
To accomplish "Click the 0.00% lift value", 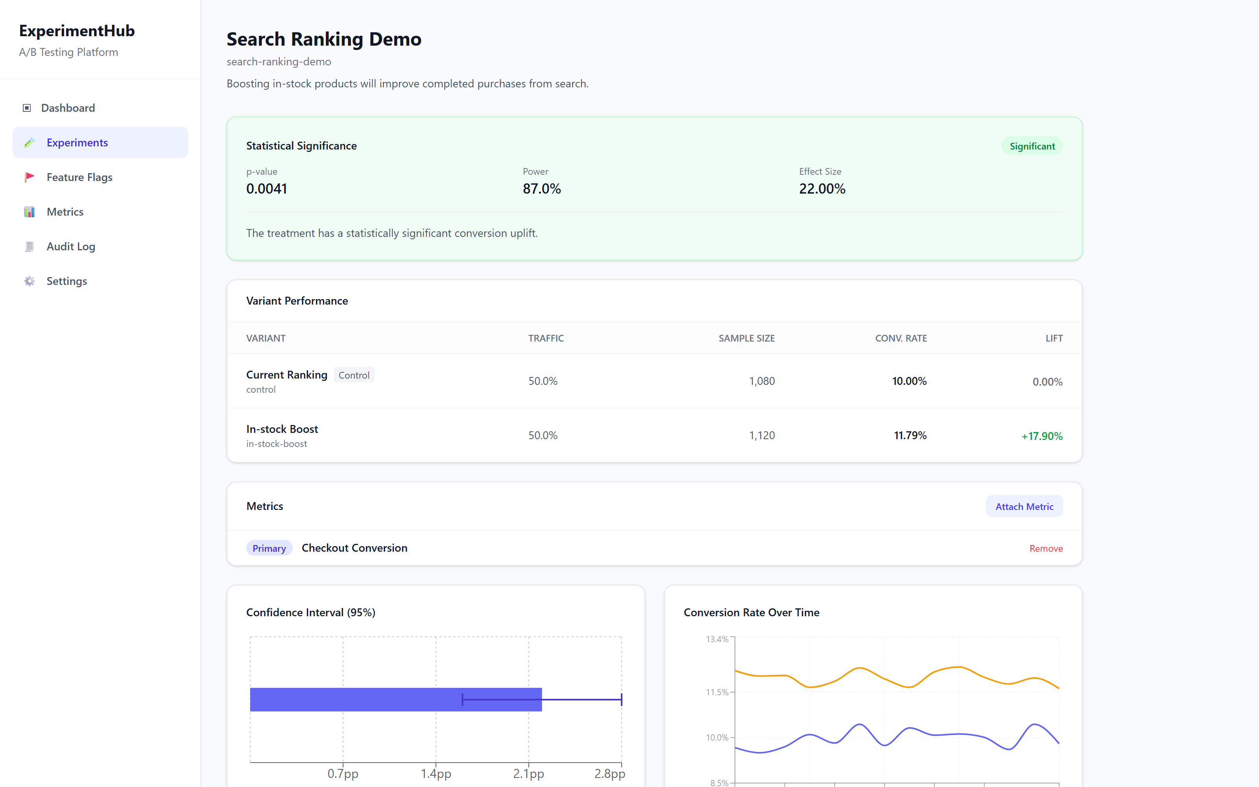I will click(x=1047, y=382).
